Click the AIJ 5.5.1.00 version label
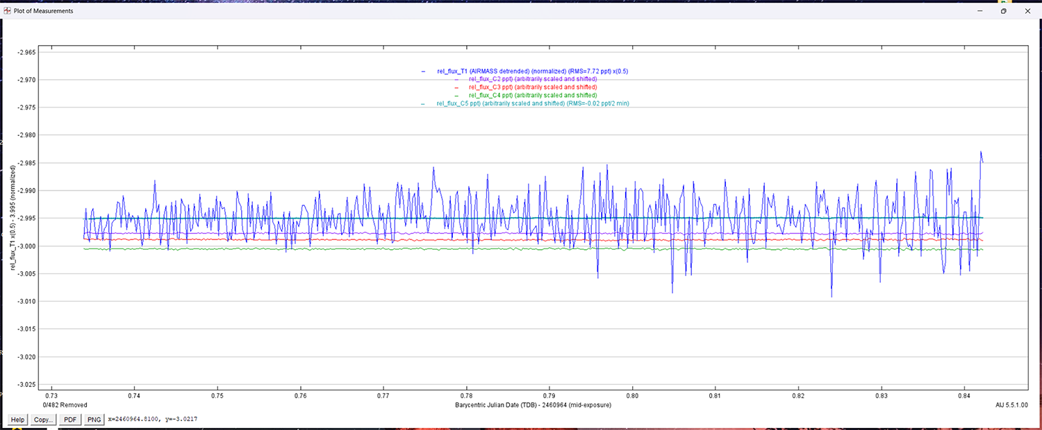This screenshot has width=1042, height=430. coord(1012,404)
